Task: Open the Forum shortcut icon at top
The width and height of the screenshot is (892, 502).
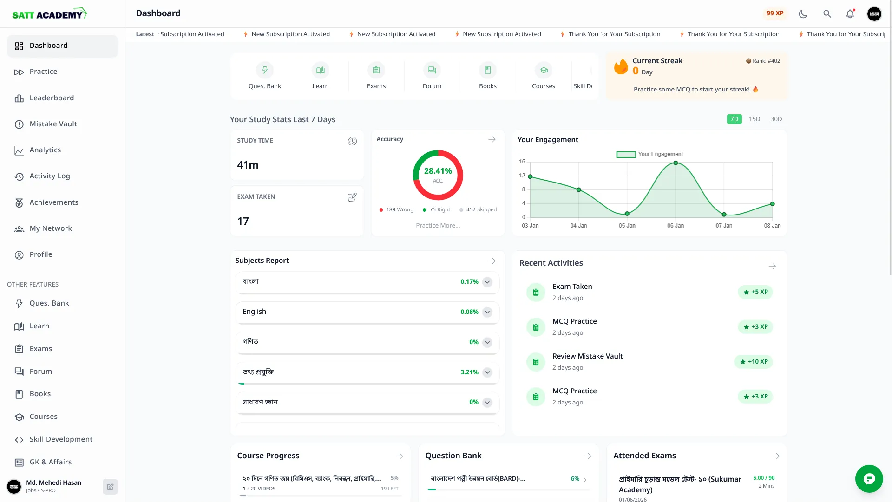Action: pos(432,70)
